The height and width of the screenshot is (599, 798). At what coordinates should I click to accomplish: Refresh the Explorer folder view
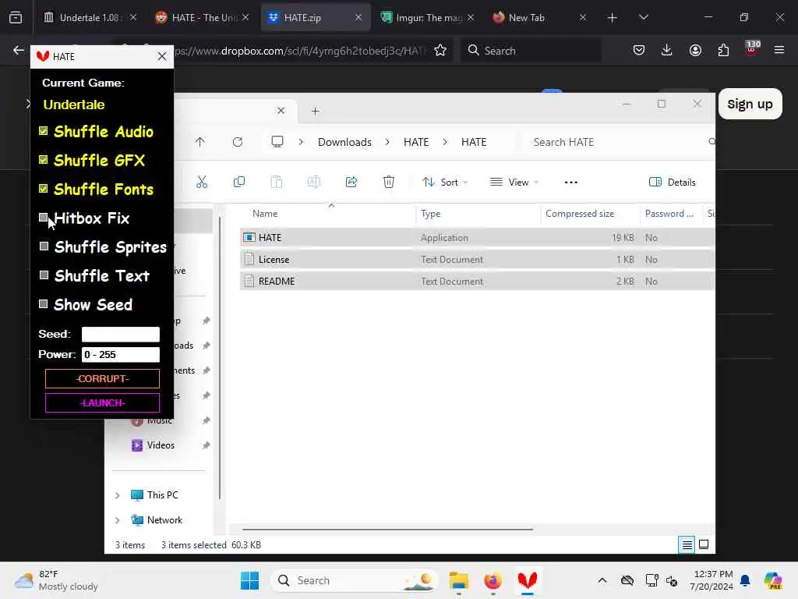pyautogui.click(x=238, y=142)
